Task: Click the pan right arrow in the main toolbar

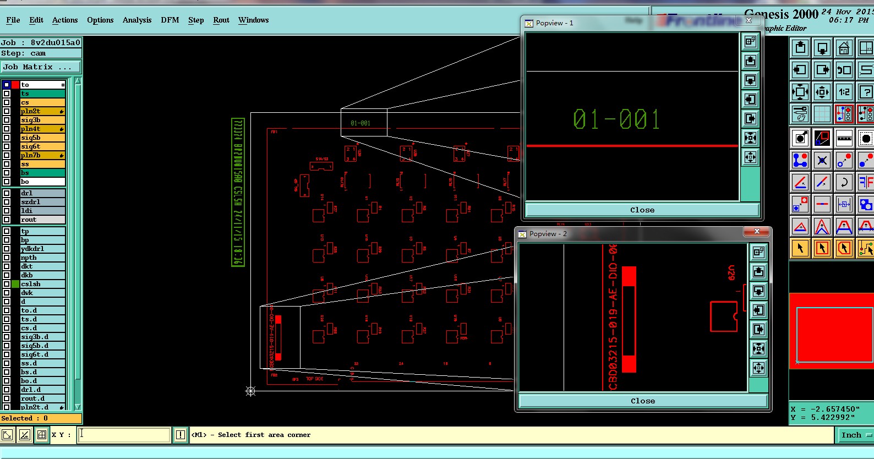Action: tap(822, 70)
